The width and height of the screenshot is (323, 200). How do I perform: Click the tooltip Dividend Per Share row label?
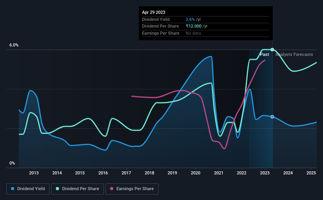161,26
